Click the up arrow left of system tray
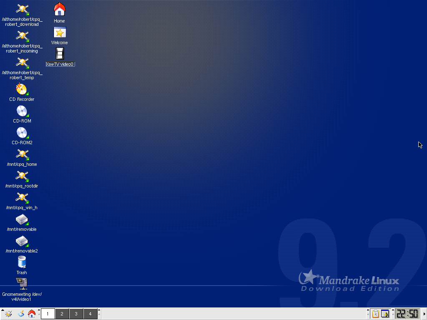Screen dimensions: 427x320 tap(368, 310)
